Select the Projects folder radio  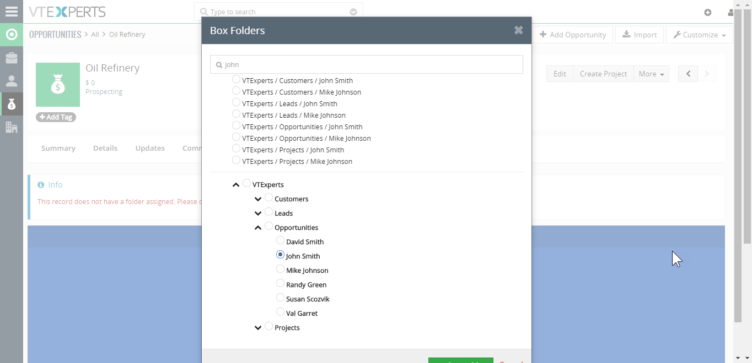point(268,326)
